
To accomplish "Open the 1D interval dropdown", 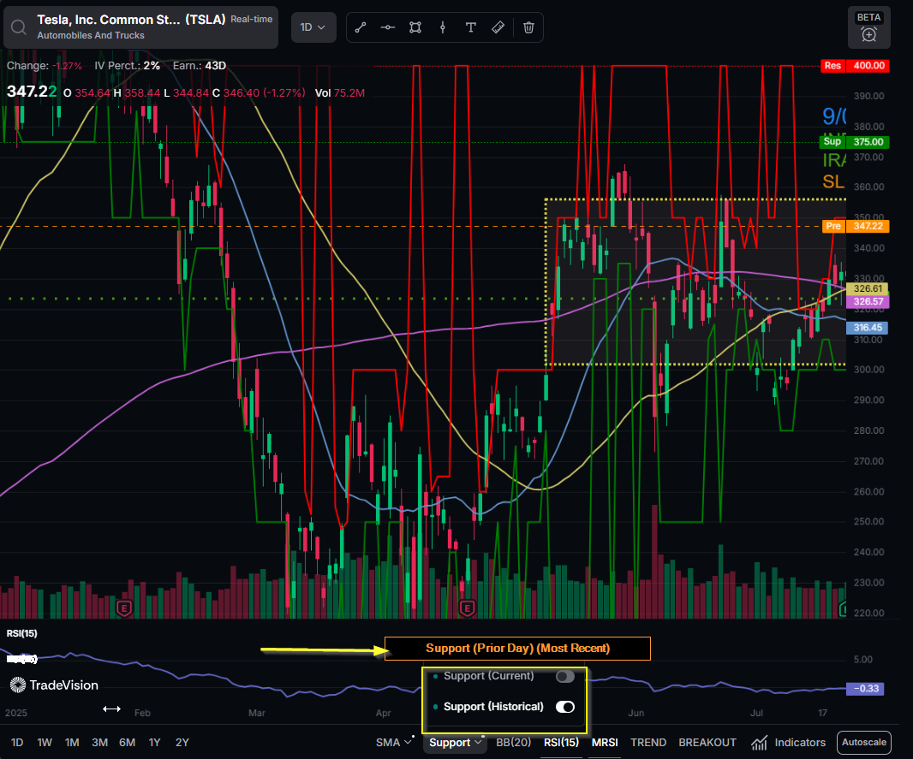I will point(313,27).
